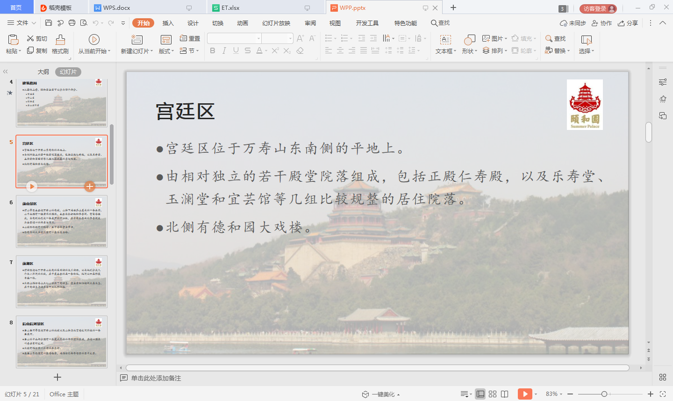Click the Format Painter (格式刷) icon
The height and width of the screenshot is (401, 673).
(60, 40)
